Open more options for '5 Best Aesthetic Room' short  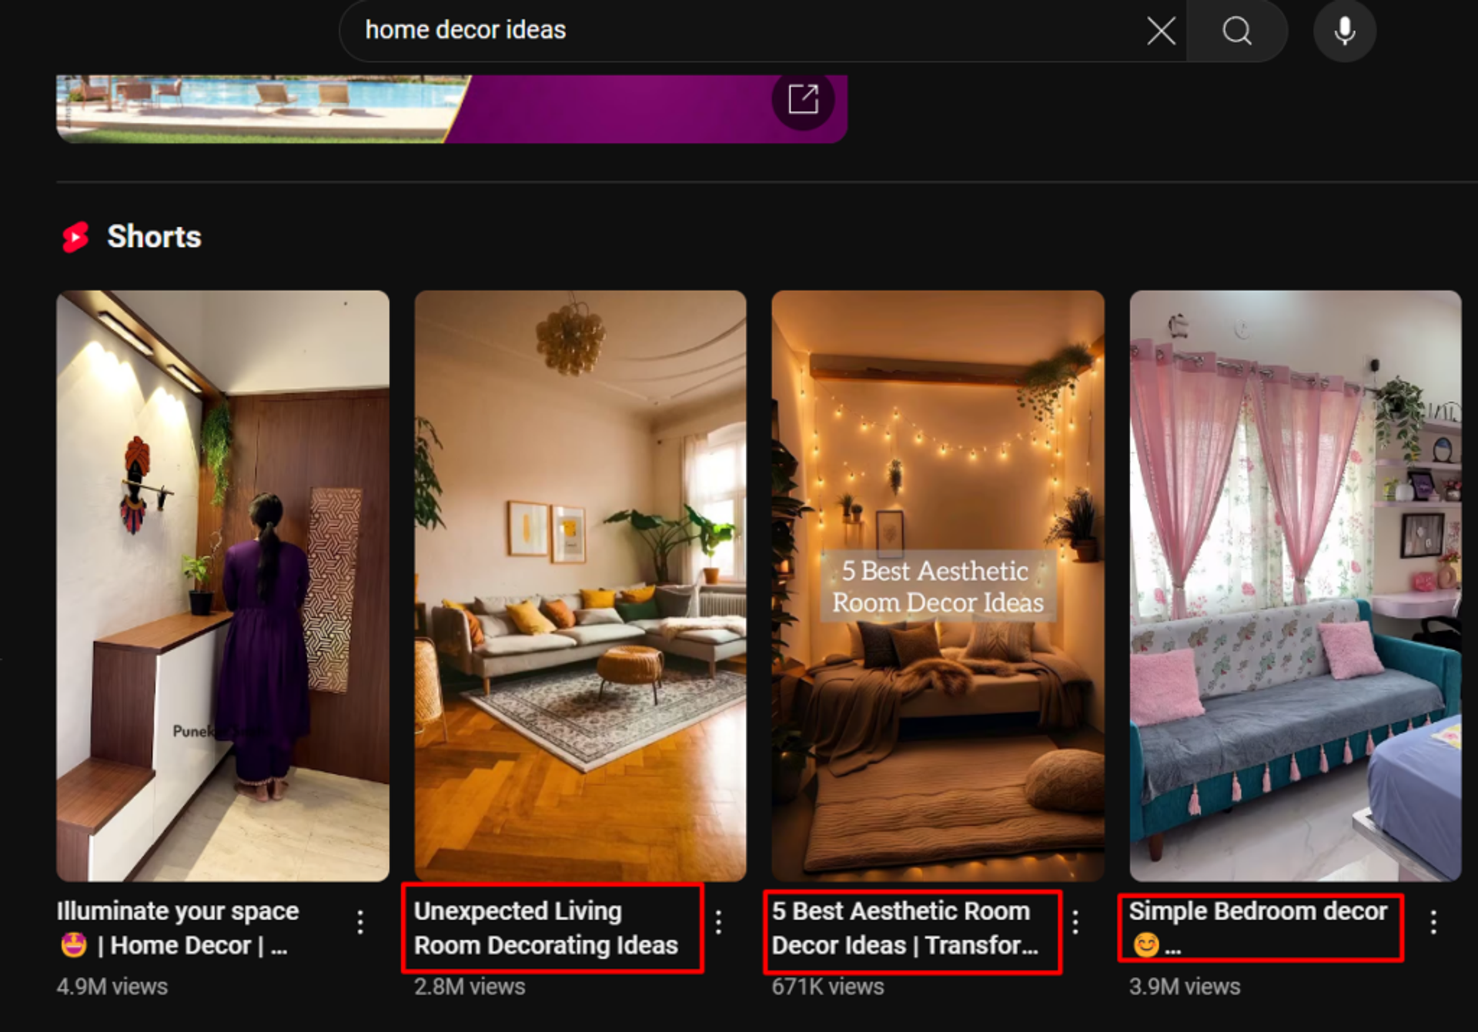point(1075,922)
